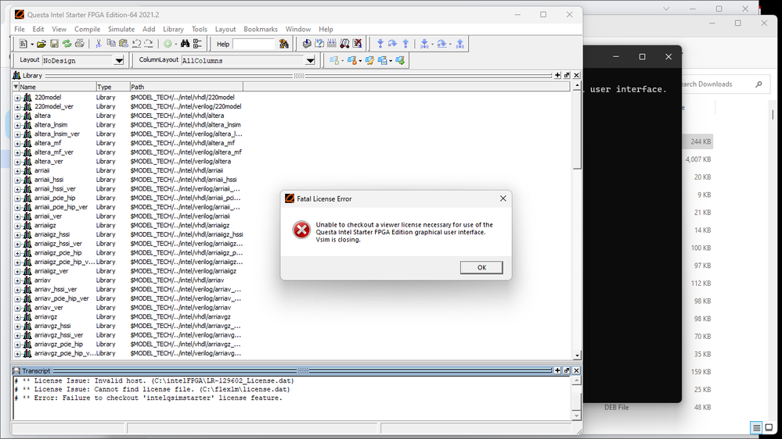The image size is (782, 439).
Task: Click the Simulate toolbar icon
Action: pos(344,44)
